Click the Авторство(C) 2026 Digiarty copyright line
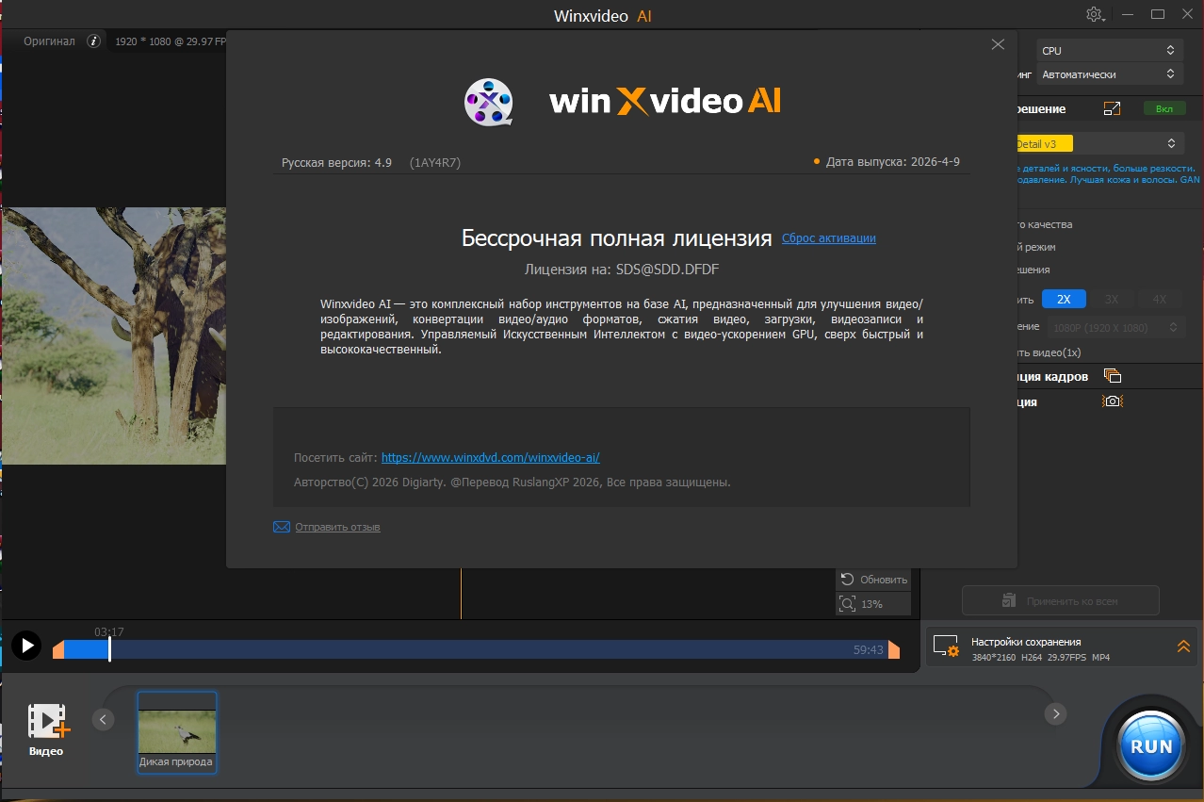1204x802 pixels. coord(513,483)
